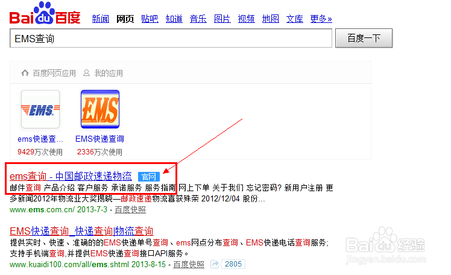The height and width of the screenshot is (275, 451).
Task: Open the 我的应用 link
Action: (x=109, y=74)
